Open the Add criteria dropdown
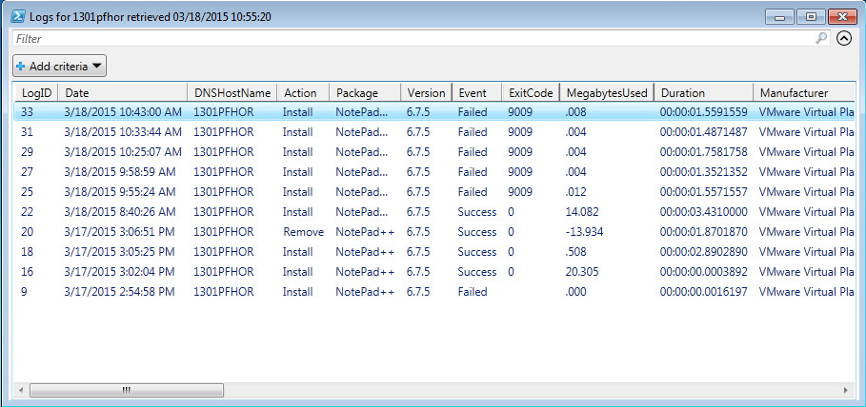 (59, 67)
